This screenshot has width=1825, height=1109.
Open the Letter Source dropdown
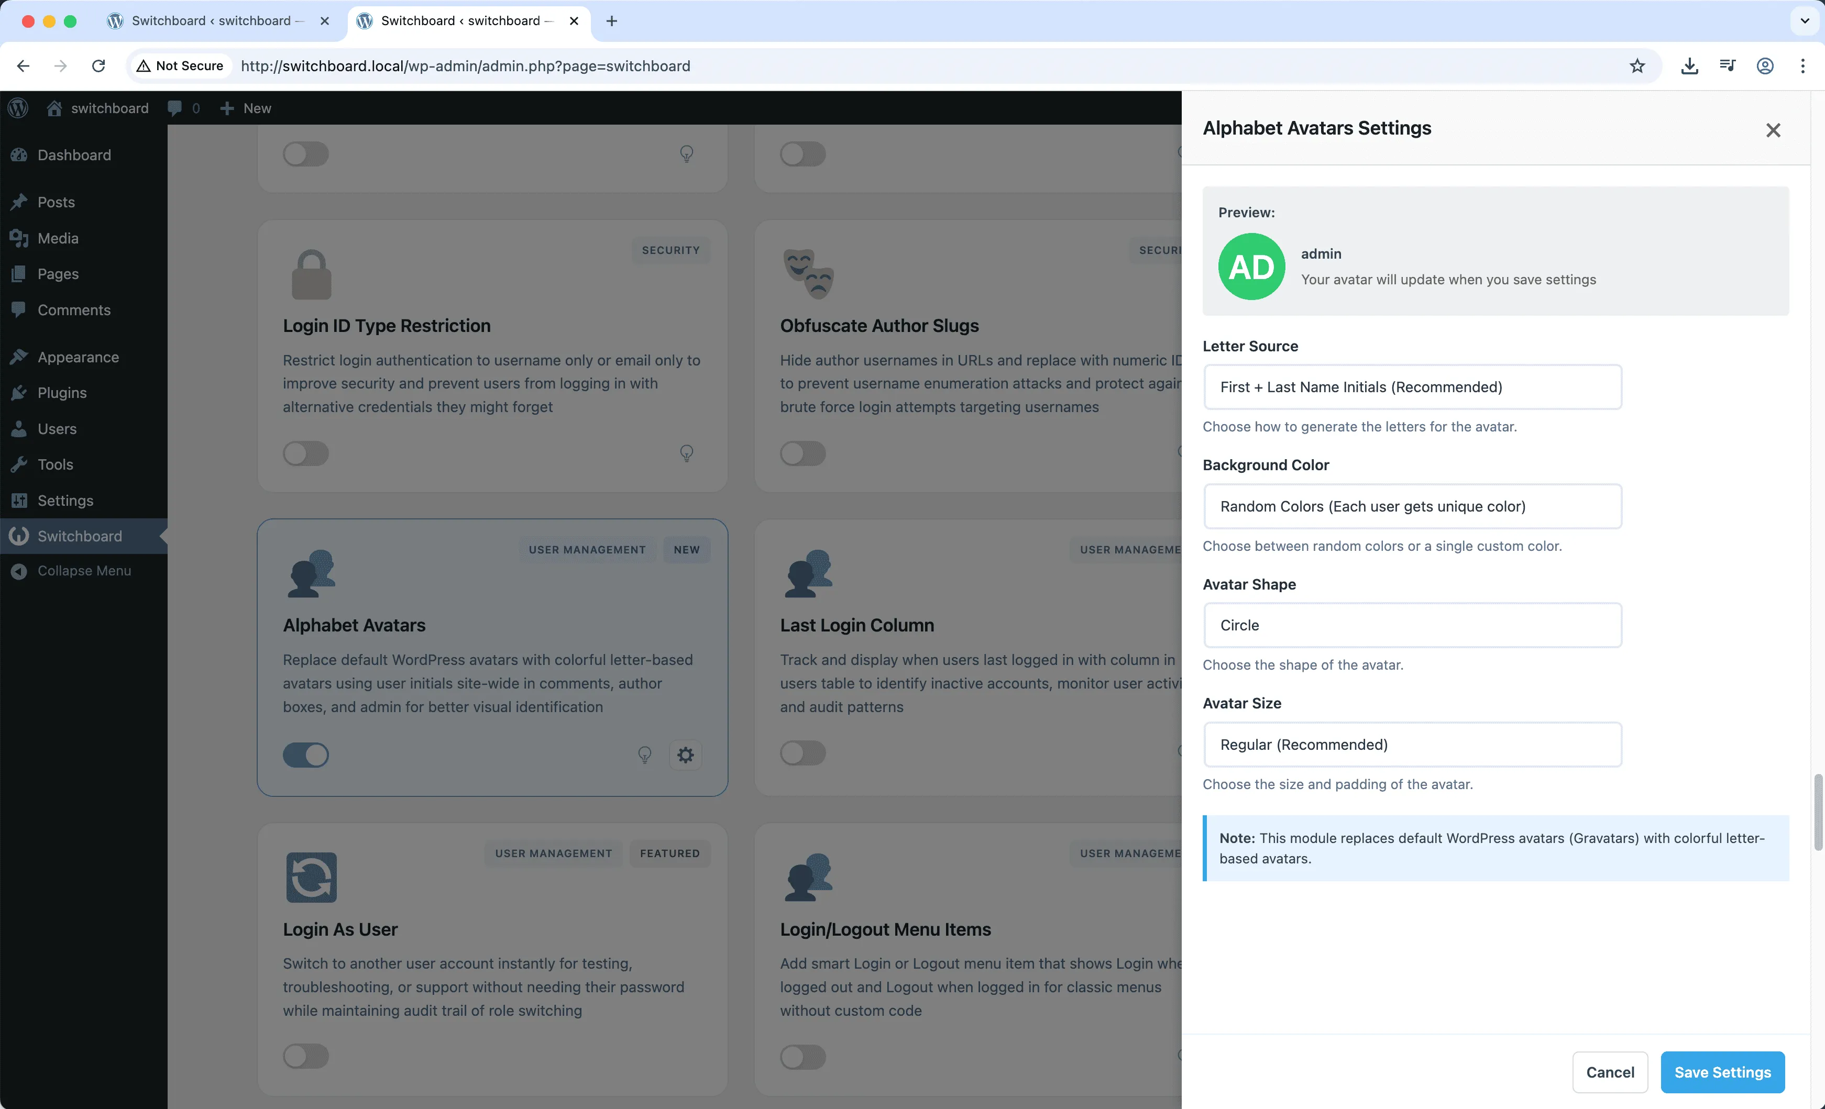coord(1412,387)
